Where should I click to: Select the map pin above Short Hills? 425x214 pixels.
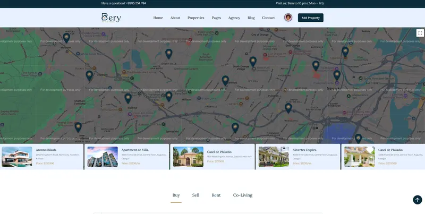tap(169, 54)
